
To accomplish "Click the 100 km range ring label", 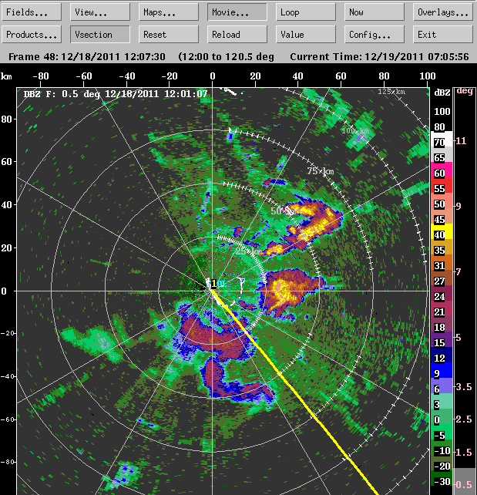I will click(355, 130).
